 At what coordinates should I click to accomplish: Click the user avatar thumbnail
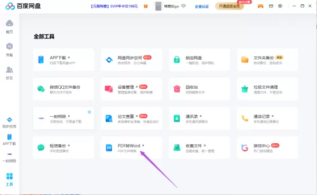tap(158, 6)
